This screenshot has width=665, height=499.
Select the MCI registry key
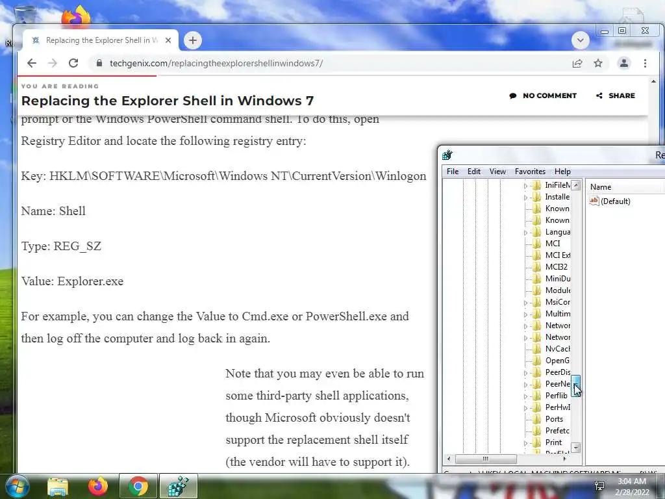click(x=553, y=244)
